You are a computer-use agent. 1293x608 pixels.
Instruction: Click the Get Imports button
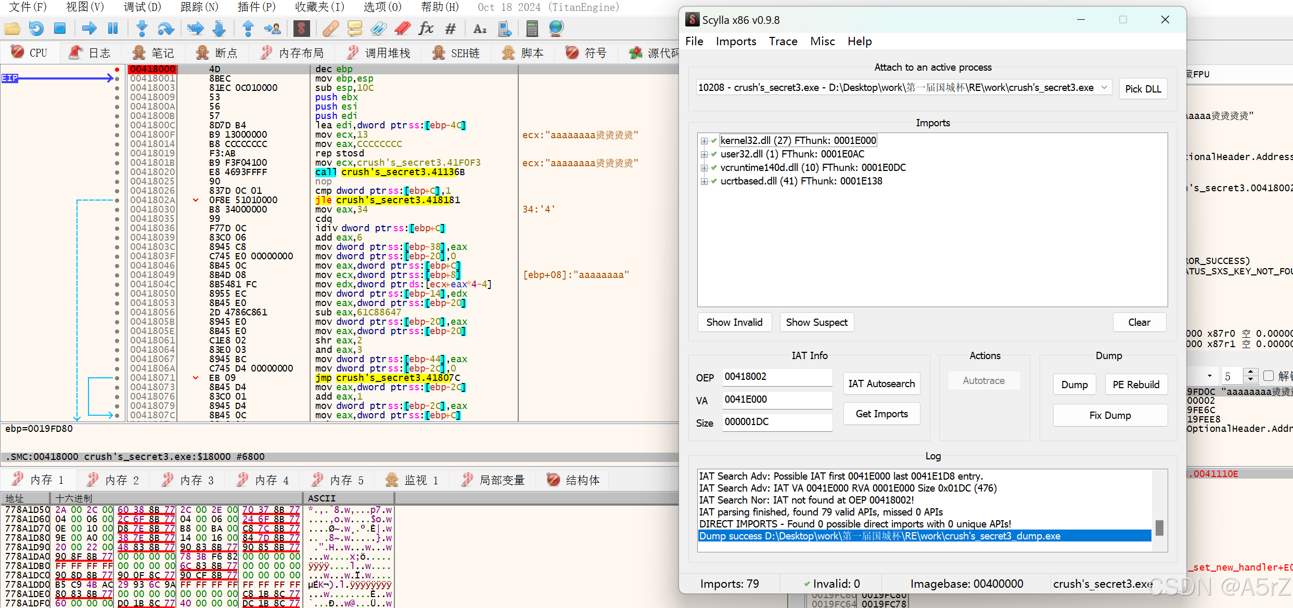881,414
